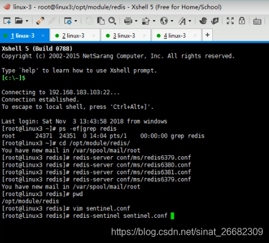Click the Last login line
Image resolution: width=269 pixels, height=243 pixels.
84,121
